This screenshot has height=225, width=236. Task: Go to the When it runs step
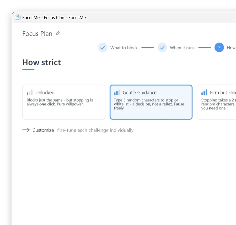coord(182,48)
